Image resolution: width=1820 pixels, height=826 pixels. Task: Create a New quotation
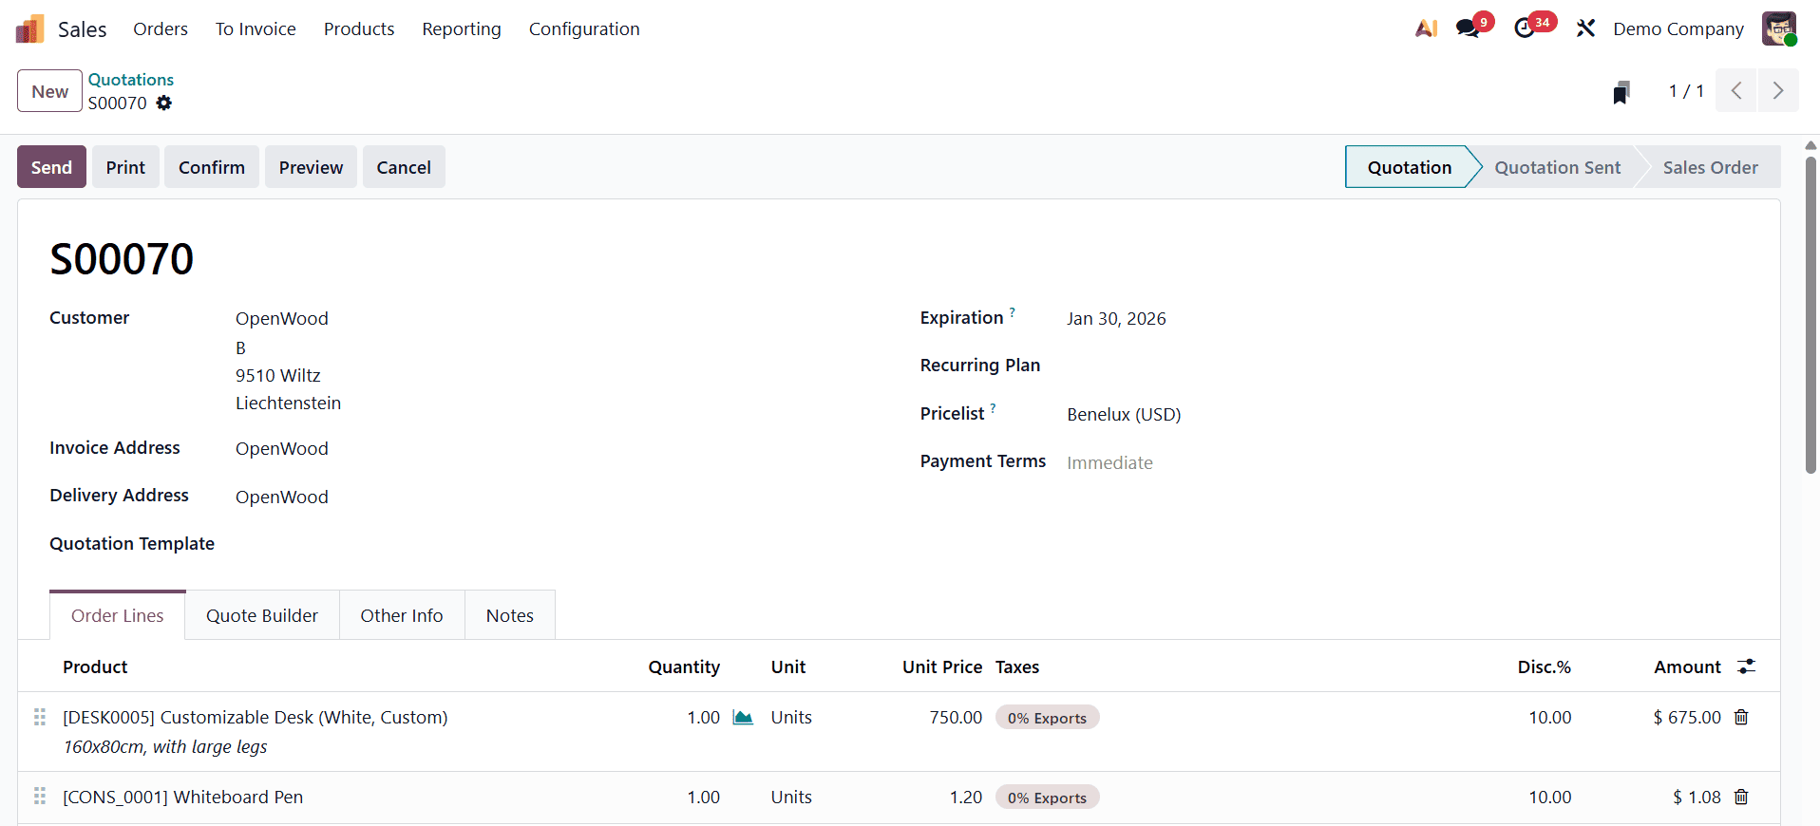pyautogui.click(x=49, y=91)
